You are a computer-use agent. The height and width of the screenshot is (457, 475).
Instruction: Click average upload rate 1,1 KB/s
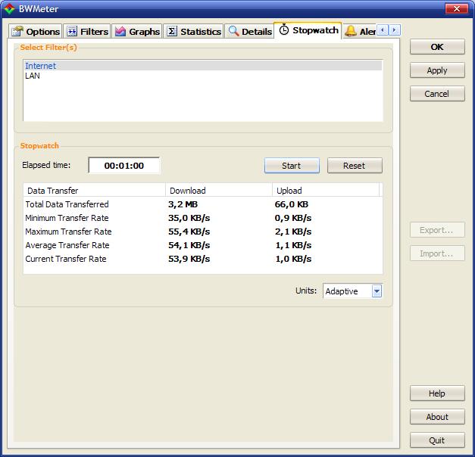[293, 245]
